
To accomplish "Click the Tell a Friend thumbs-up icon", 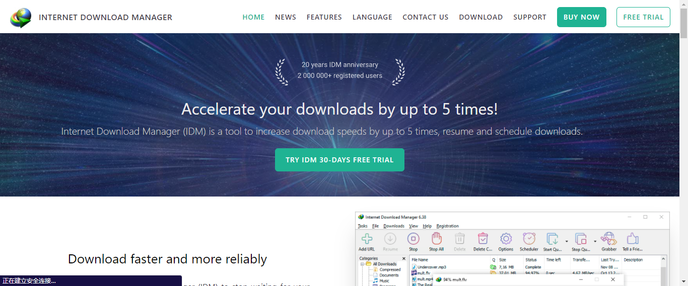I will pyautogui.click(x=632, y=239).
